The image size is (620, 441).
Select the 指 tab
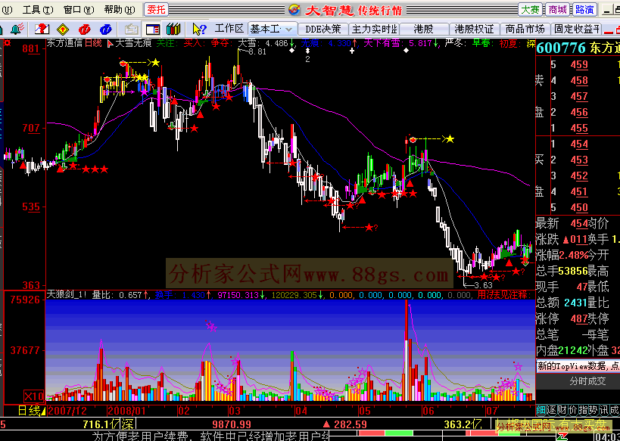pos(583,410)
